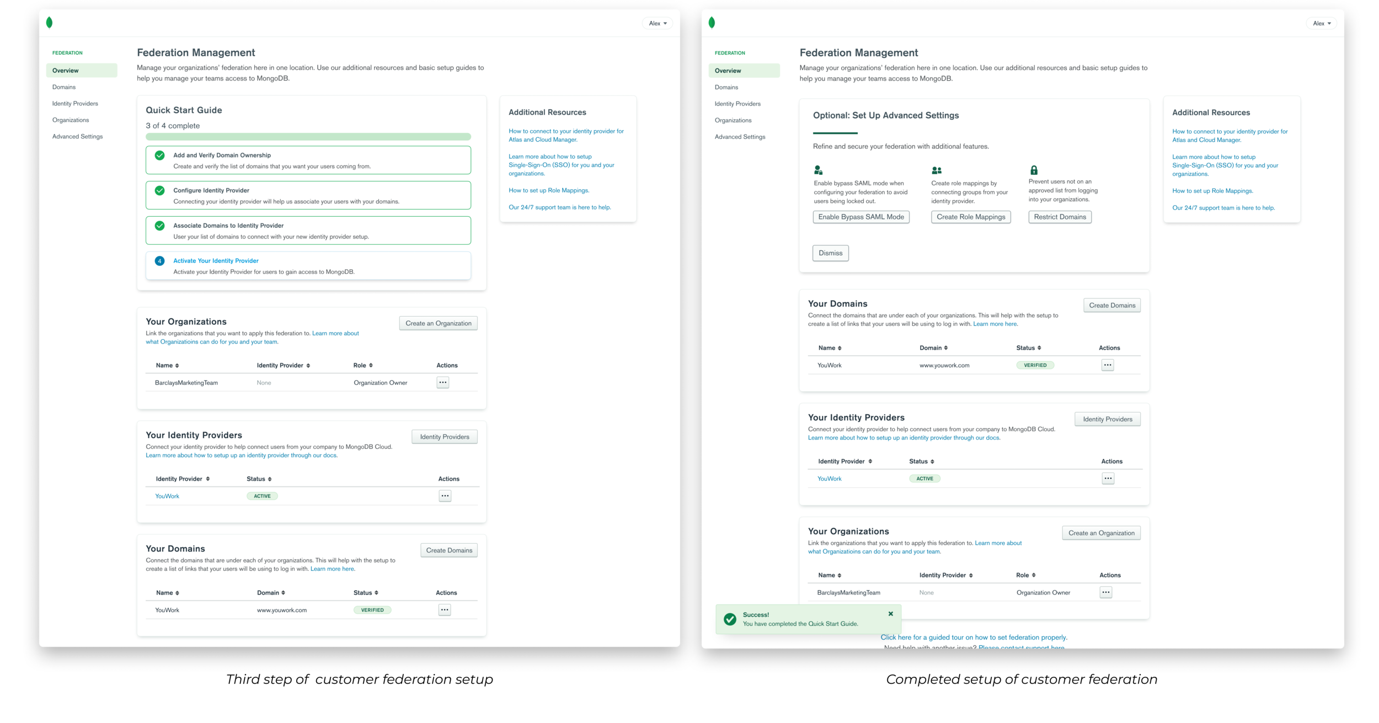Open actions menu for YouWork provider in left screen
The height and width of the screenshot is (723, 1379).
pos(445,496)
